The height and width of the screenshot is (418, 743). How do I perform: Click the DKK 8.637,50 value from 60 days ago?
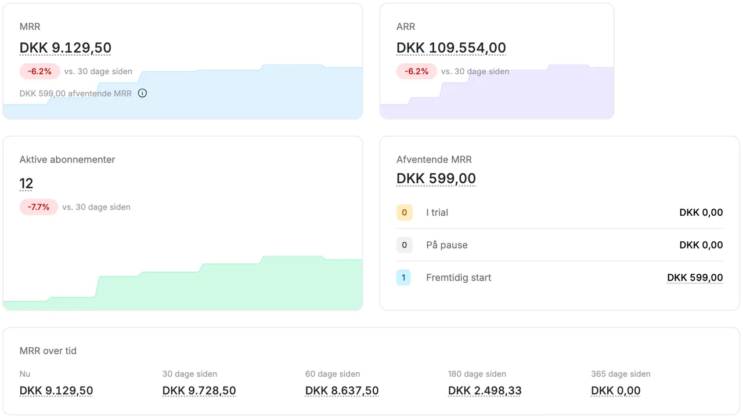(x=342, y=391)
